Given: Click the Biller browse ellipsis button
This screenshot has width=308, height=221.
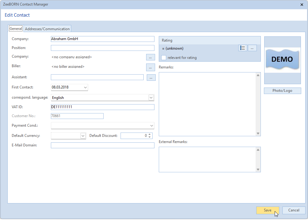Looking at the screenshot, I should [x=150, y=67].
